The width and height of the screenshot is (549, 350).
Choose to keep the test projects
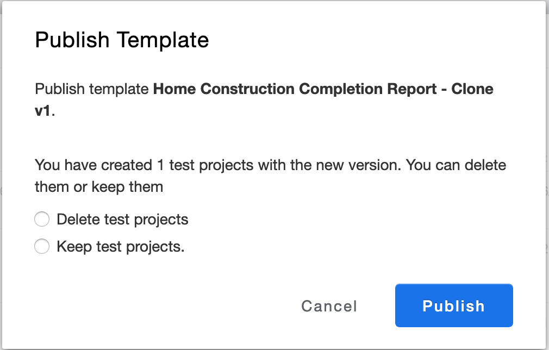point(42,246)
